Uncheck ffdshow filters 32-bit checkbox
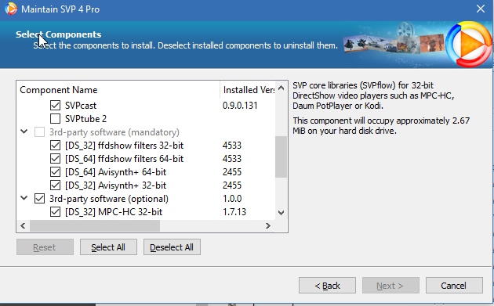 pyautogui.click(x=55, y=146)
